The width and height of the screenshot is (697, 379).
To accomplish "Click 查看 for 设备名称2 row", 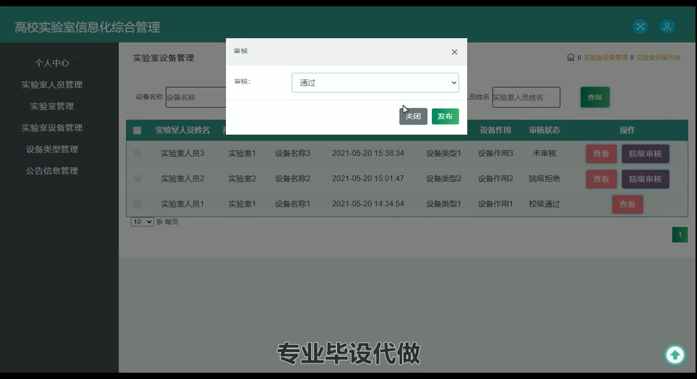I will 601,179.
